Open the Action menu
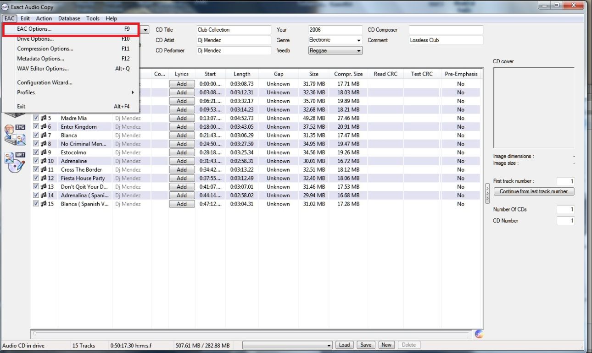This screenshot has width=592, height=353. point(44,18)
